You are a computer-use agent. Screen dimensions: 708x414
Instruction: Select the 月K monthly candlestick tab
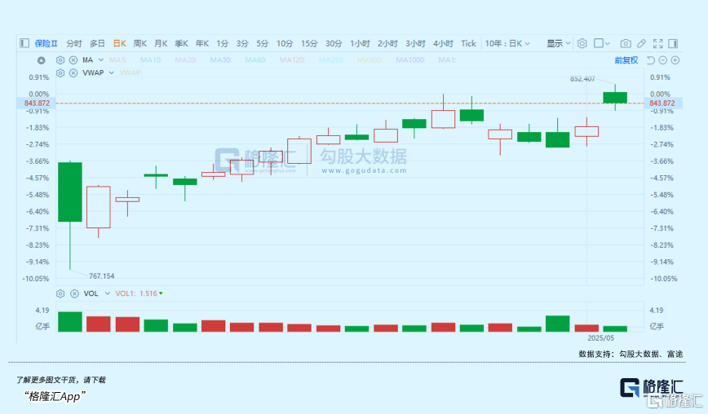click(161, 43)
